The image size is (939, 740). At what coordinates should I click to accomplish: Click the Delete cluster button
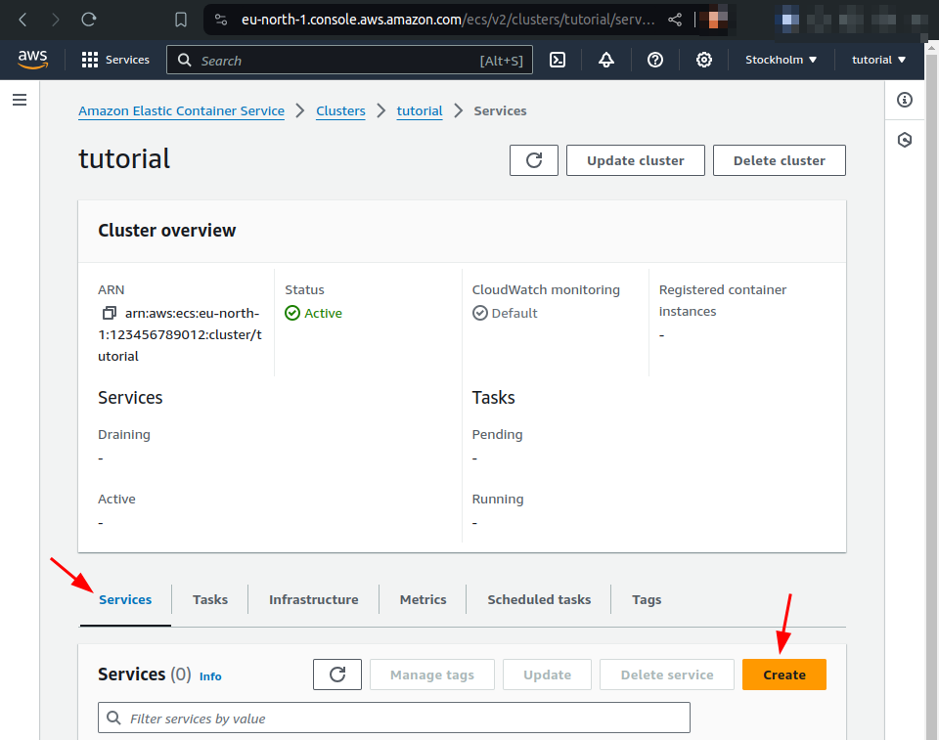coord(780,160)
